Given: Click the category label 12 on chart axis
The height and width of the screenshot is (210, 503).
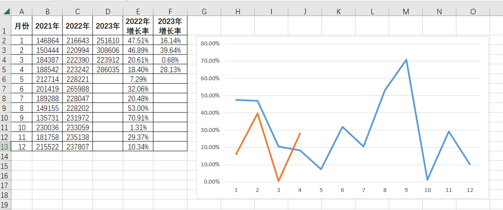Looking at the screenshot, I should 469,190.
